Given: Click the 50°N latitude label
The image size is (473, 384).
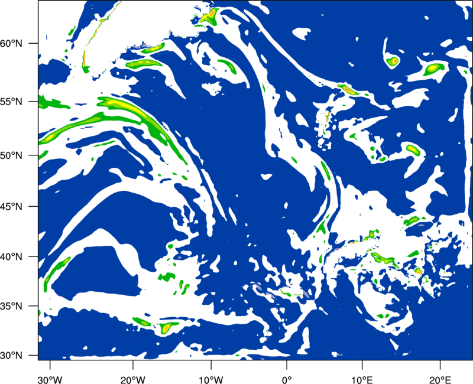Looking at the screenshot, I should click(11, 155).
